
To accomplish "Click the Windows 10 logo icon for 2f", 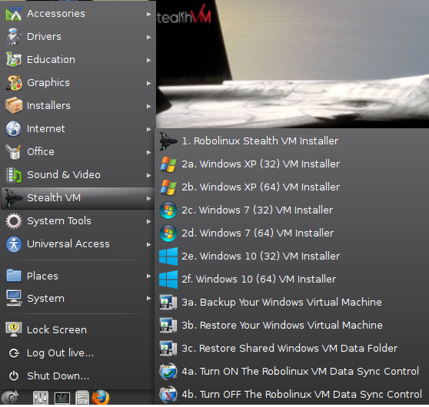I will click(168, 279).
